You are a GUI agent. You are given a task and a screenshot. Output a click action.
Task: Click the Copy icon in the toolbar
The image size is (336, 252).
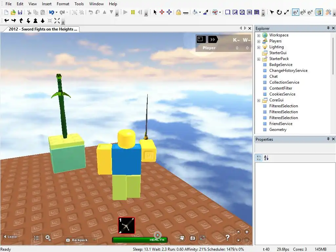36,12
